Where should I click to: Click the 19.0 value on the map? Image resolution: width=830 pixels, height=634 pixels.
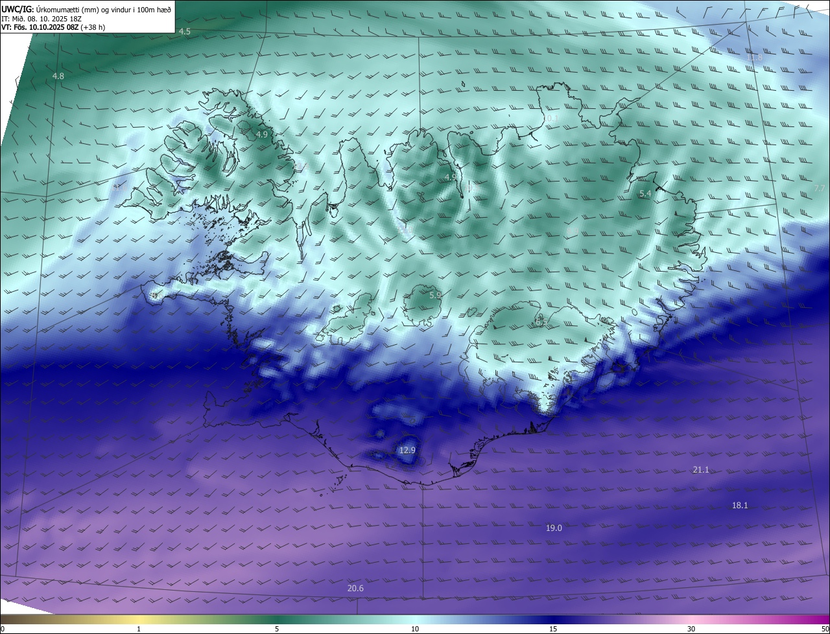(x=554, y=529)
